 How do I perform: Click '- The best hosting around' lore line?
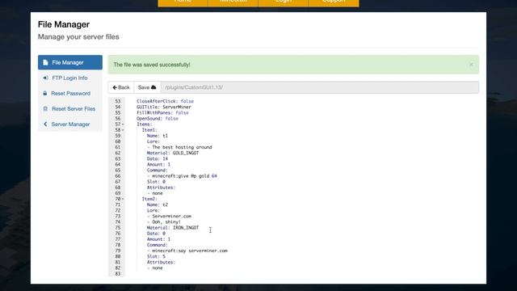[179, 147]
